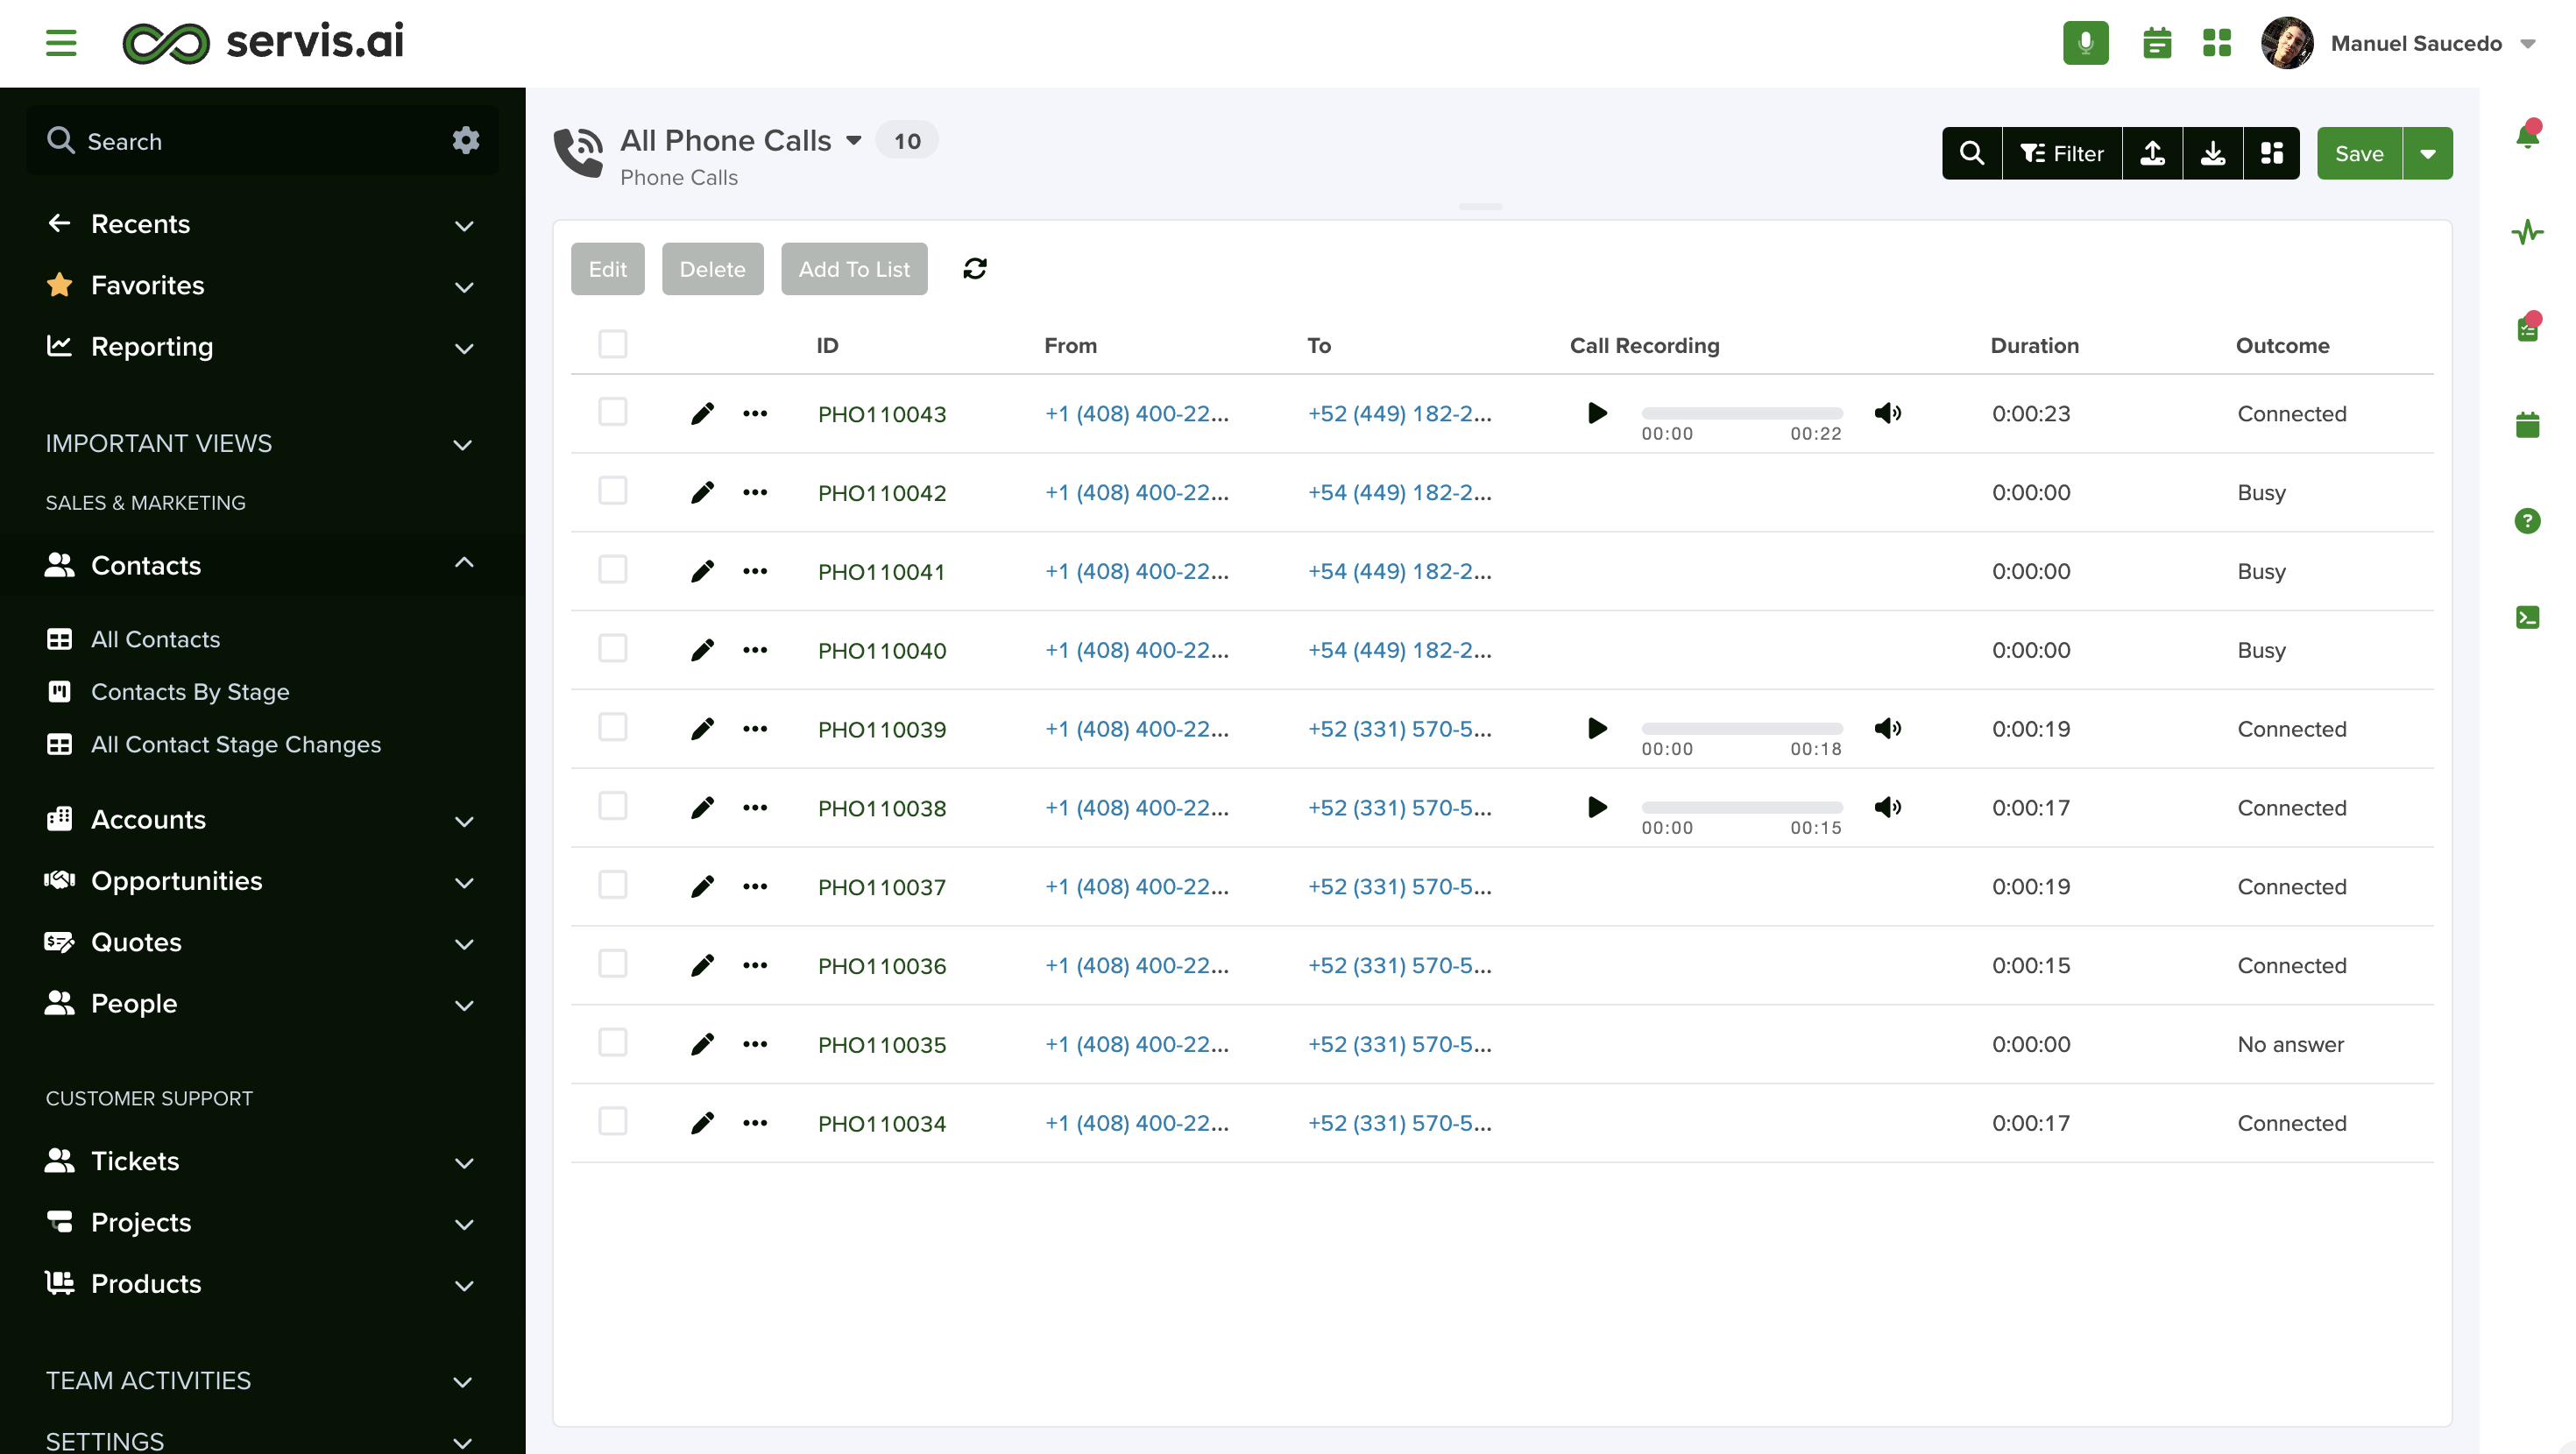Open call record PHO110040 link

pos(881,650)
